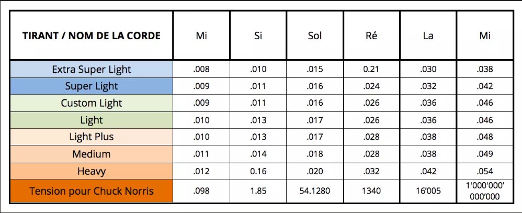Select the .054 cell in the Heavy row
Screen dimensions: 522x213
coord(484,171)
